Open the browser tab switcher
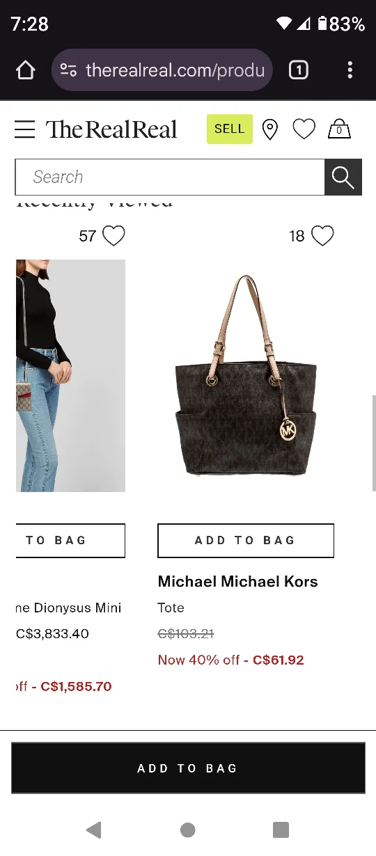Image resolution: width=376 pixels, height=856 pixels. coord(299,70)
